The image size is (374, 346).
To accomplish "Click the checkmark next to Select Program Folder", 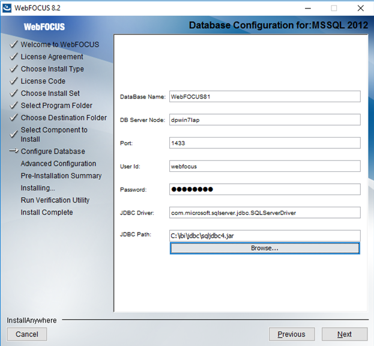I will pyautogui.click(x=14, y=105).
